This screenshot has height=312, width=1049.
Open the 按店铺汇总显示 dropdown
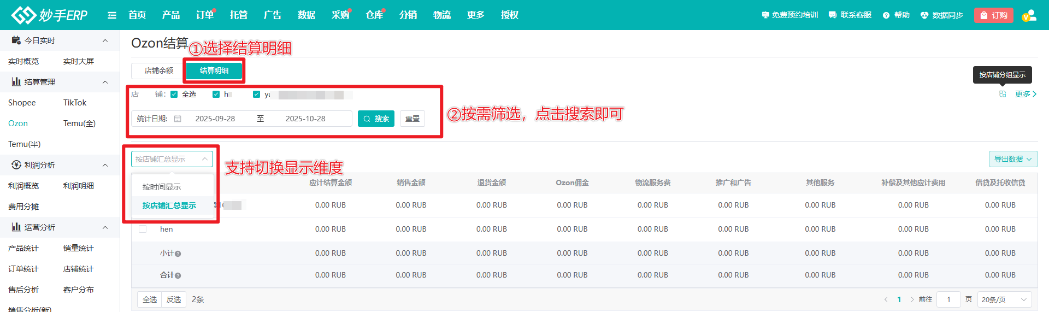tap(172, 159)
